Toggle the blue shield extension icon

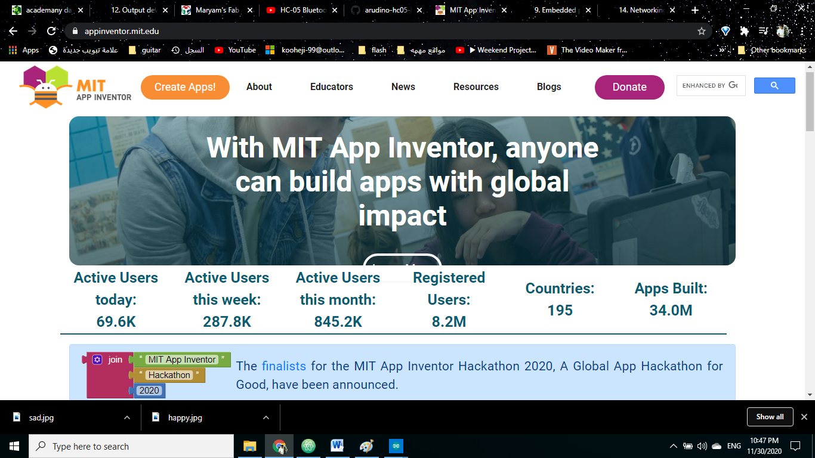[724, 30]
